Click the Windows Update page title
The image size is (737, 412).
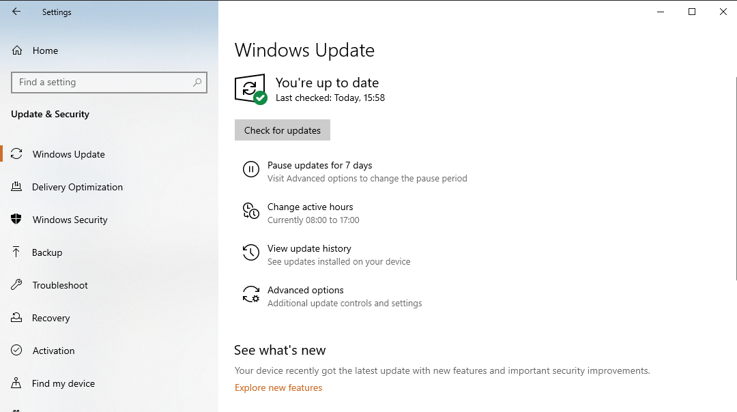pos(304,50)
